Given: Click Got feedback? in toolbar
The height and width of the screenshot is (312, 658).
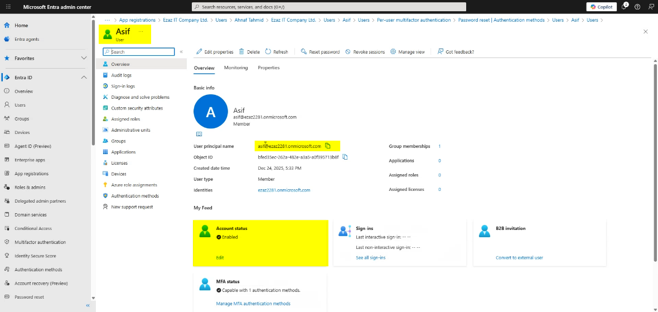Looking at the screenshot, I should tap(456, 52).
